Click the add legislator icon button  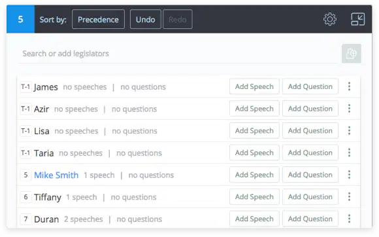click(352, 54)
